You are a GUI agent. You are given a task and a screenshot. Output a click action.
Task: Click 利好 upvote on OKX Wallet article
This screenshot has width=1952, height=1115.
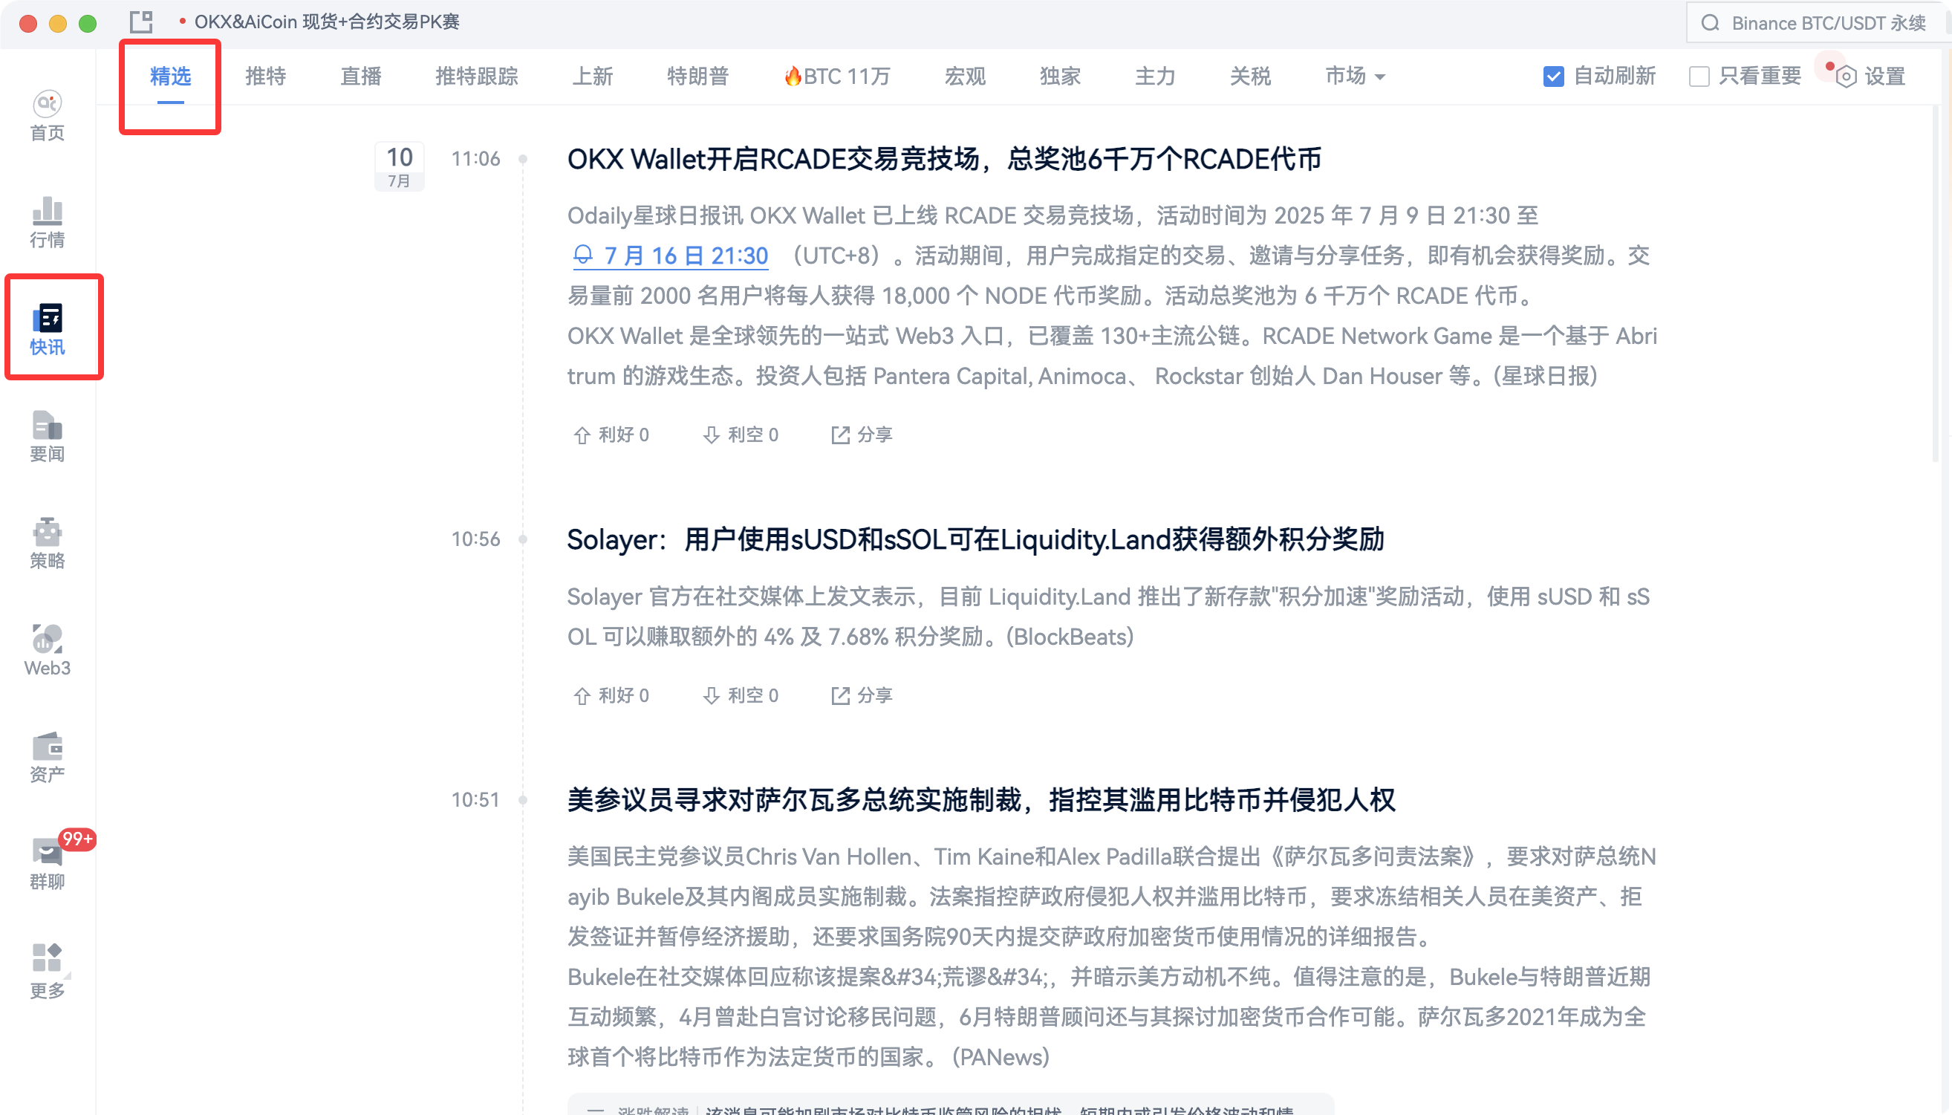[611, 435]
